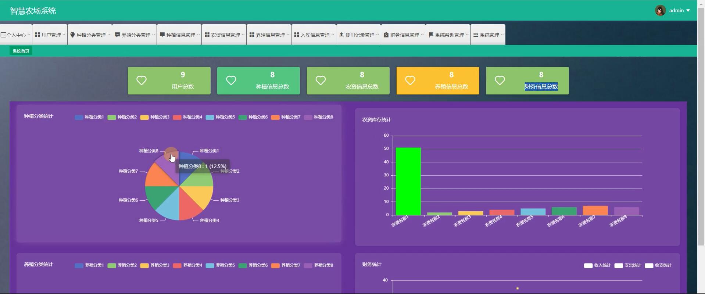Click 个人中心 menu icon
Viewport: 705px width, 294px height.
(3, 35)
